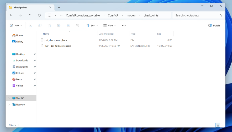Click the 16,842,310 KB size cell
The width and height of the screenshot is (232, 132).
(x=165, y=46)
